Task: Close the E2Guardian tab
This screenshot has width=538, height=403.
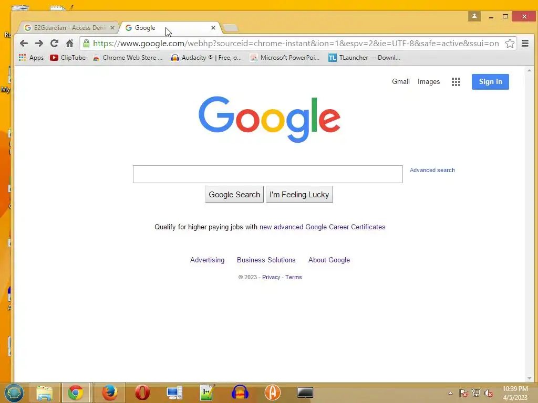Action: (112, 28)
